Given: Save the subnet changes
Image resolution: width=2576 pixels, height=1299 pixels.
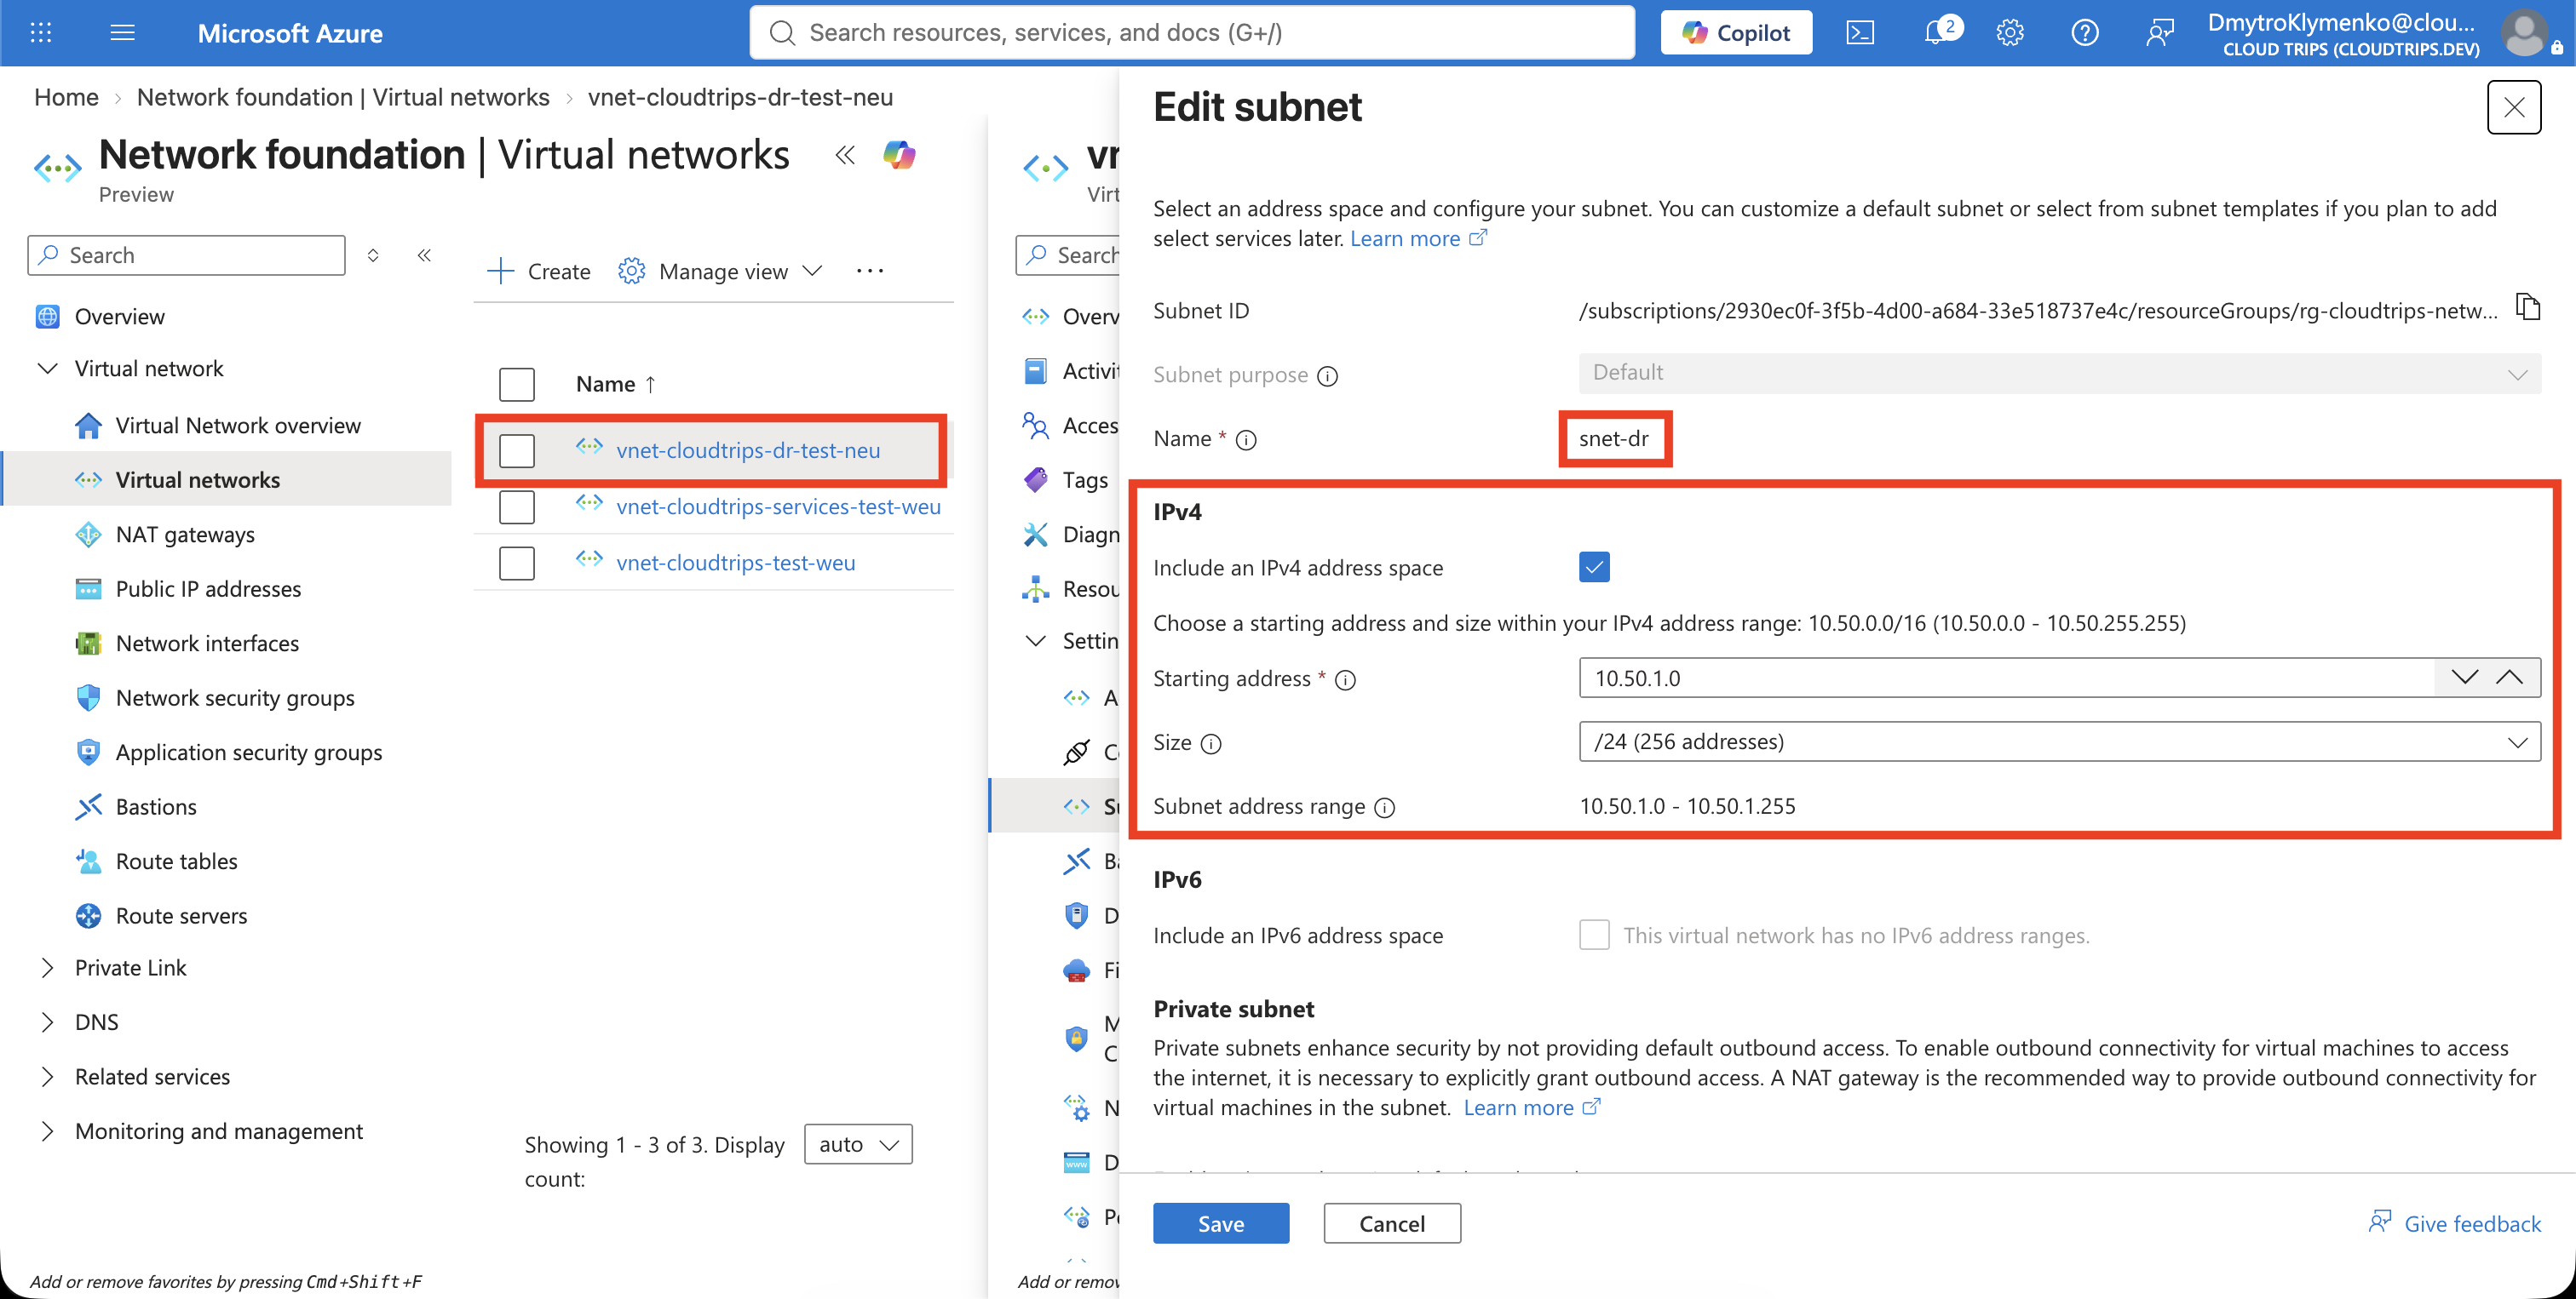Looking at the screenshot, I should 1221,1224.
